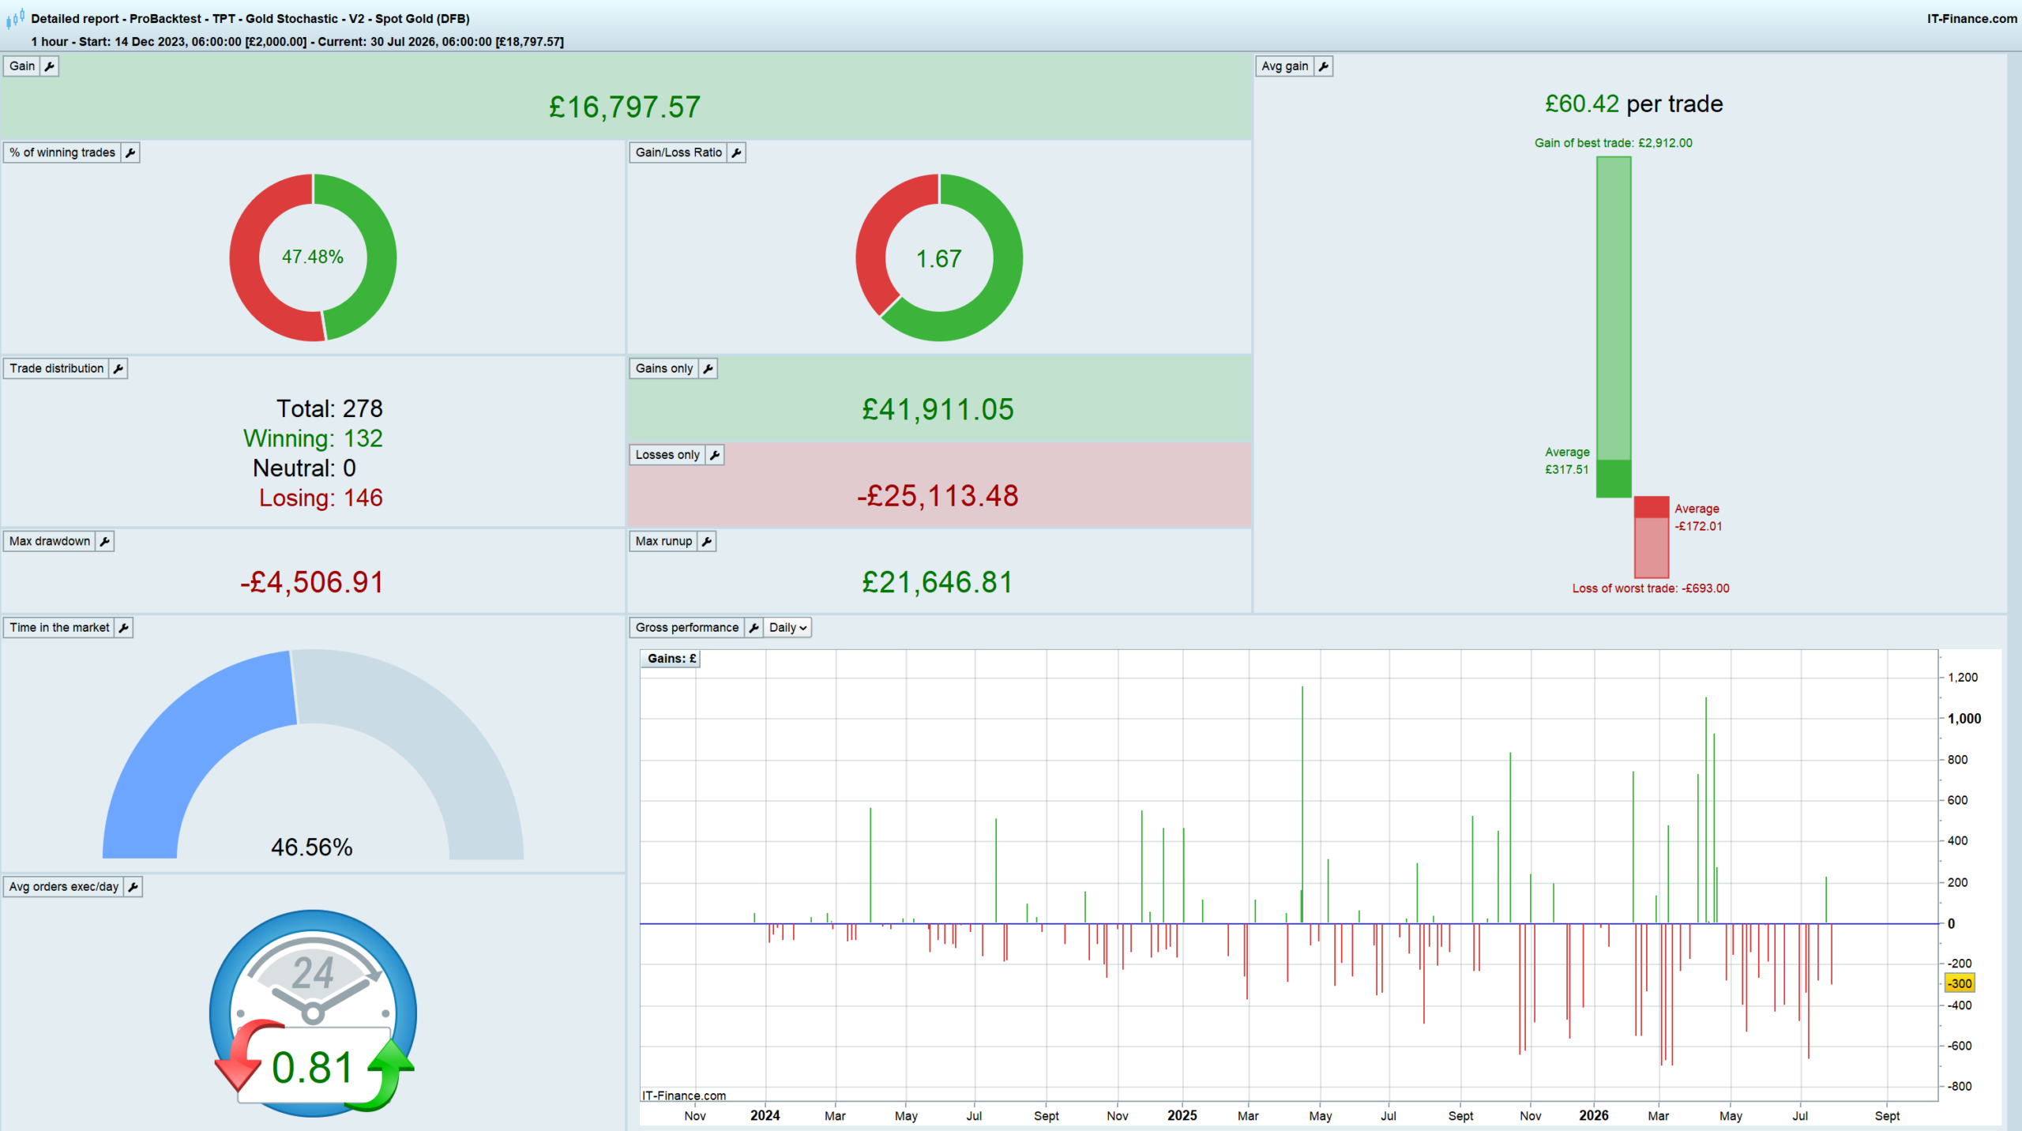Viewport: 2022px width, 1131px height.
Task: Click the £60.42 per trade value
Action: coord(1633,104)
